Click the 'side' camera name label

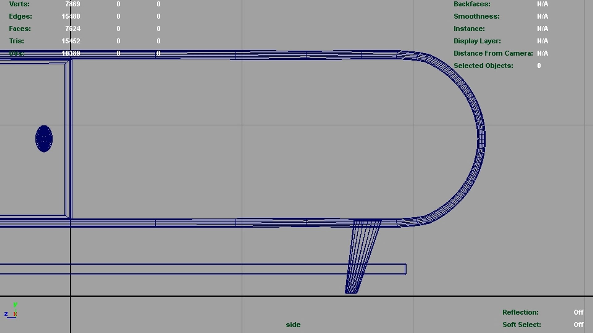click(x=293, y=325)
